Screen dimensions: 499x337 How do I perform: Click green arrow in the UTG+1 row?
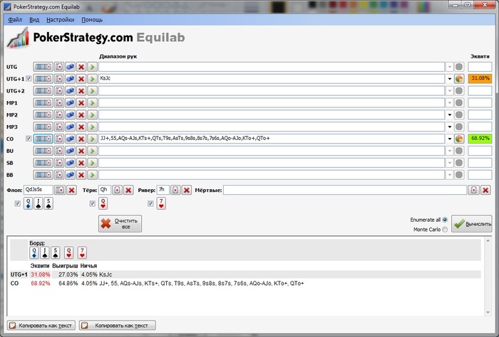pyautogui.click(x=92, y=79)
